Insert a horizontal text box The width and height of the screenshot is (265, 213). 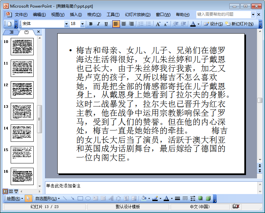pyautogui.click(x=95, y=198)
